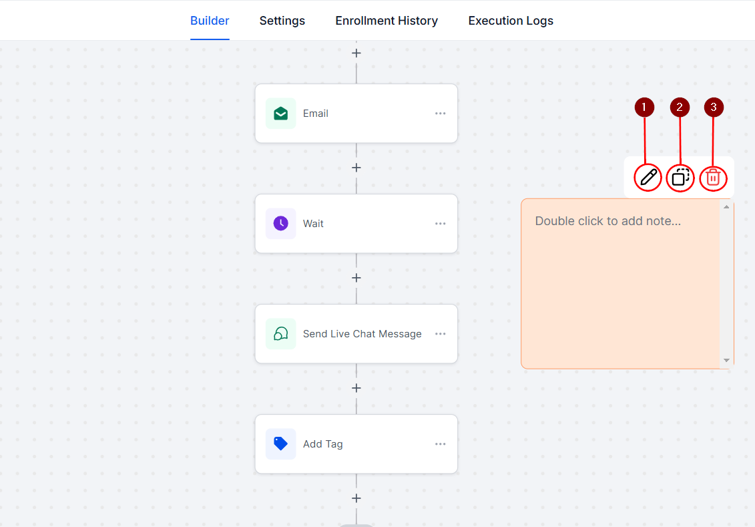Add step between Email and Wait

click(x=356, y=168)
